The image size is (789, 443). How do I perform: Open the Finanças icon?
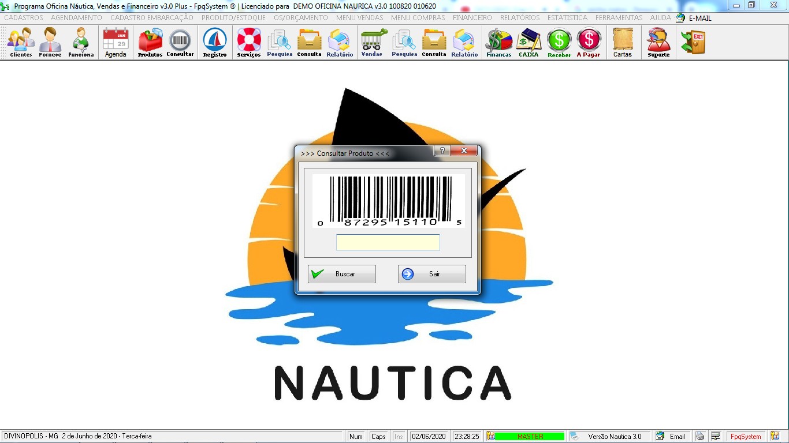(x=499, y=43)
